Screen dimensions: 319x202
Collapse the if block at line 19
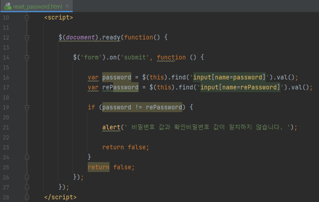click(x=27, y=107)
